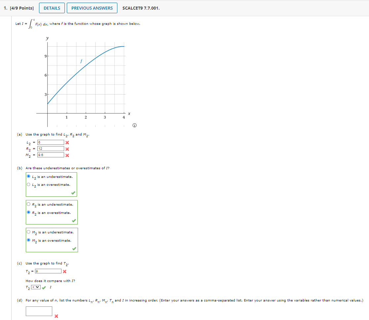
Task: Click the red X under the part (d) box
Action: click(x=56, y=316)
